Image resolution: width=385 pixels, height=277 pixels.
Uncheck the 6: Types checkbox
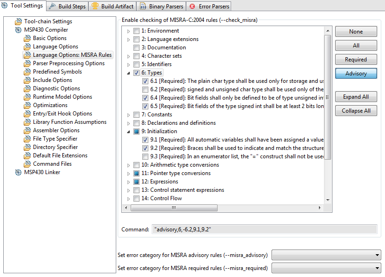click(x=136, y=73)
